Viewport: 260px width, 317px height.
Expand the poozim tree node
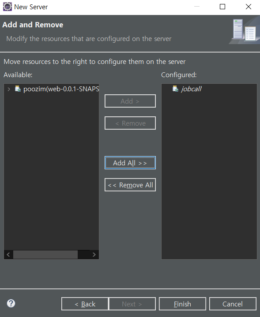(9, 89)
